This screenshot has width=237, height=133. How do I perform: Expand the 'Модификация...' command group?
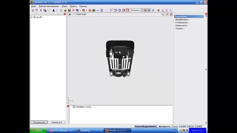pyautogui.click(x=182, y=20)
